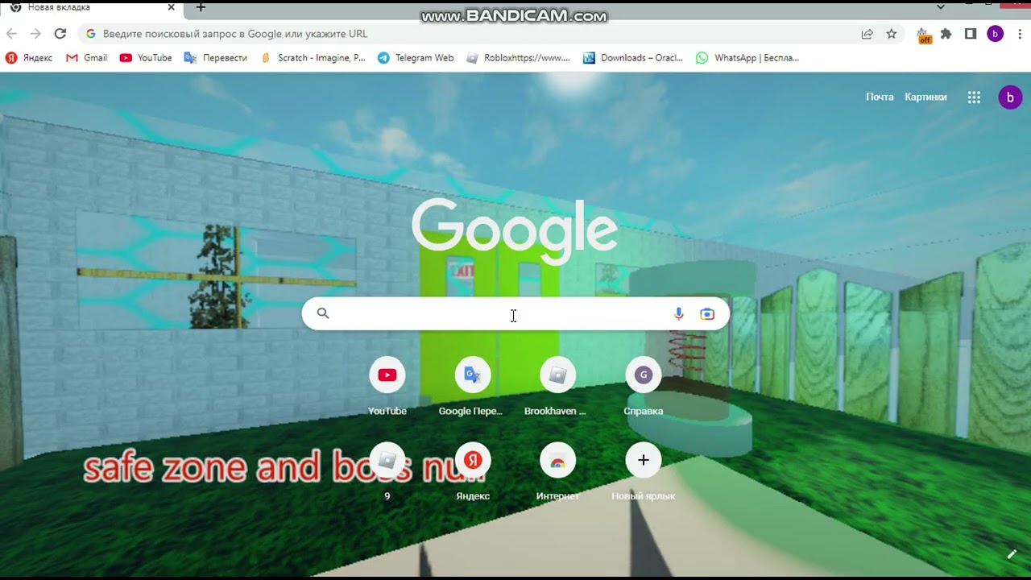1031x580 pixels.
Task: Click the Почта link
Action: [880, 97]
